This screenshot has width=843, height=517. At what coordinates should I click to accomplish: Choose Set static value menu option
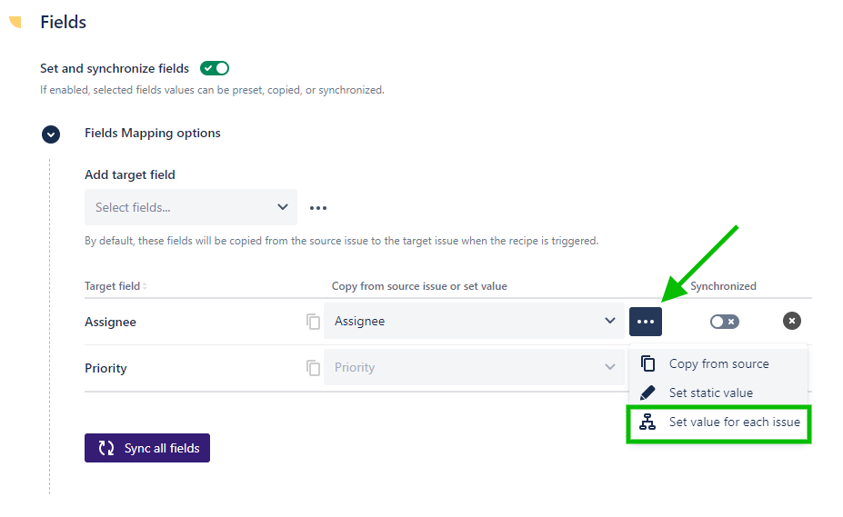tap(710, 393)
